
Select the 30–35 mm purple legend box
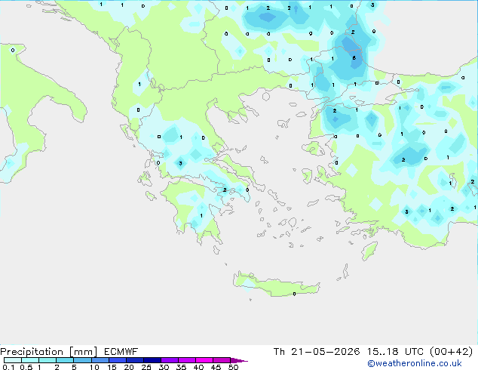point(169,360)
